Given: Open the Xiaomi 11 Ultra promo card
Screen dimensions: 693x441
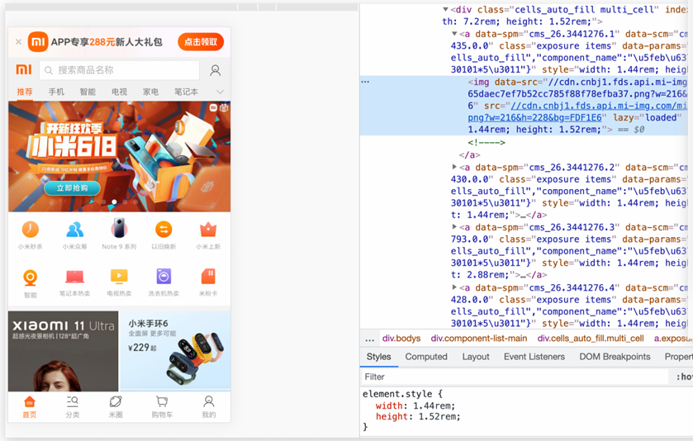Looking at the screenshot, I should click(x=64, y=351).
